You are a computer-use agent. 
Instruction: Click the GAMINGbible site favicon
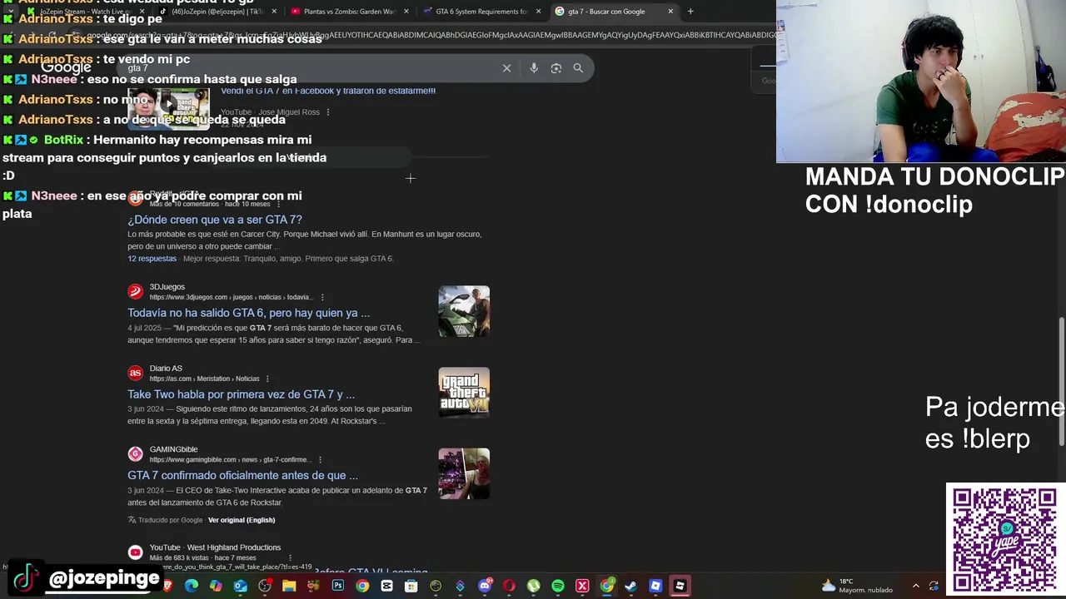[x=135, y=454]
